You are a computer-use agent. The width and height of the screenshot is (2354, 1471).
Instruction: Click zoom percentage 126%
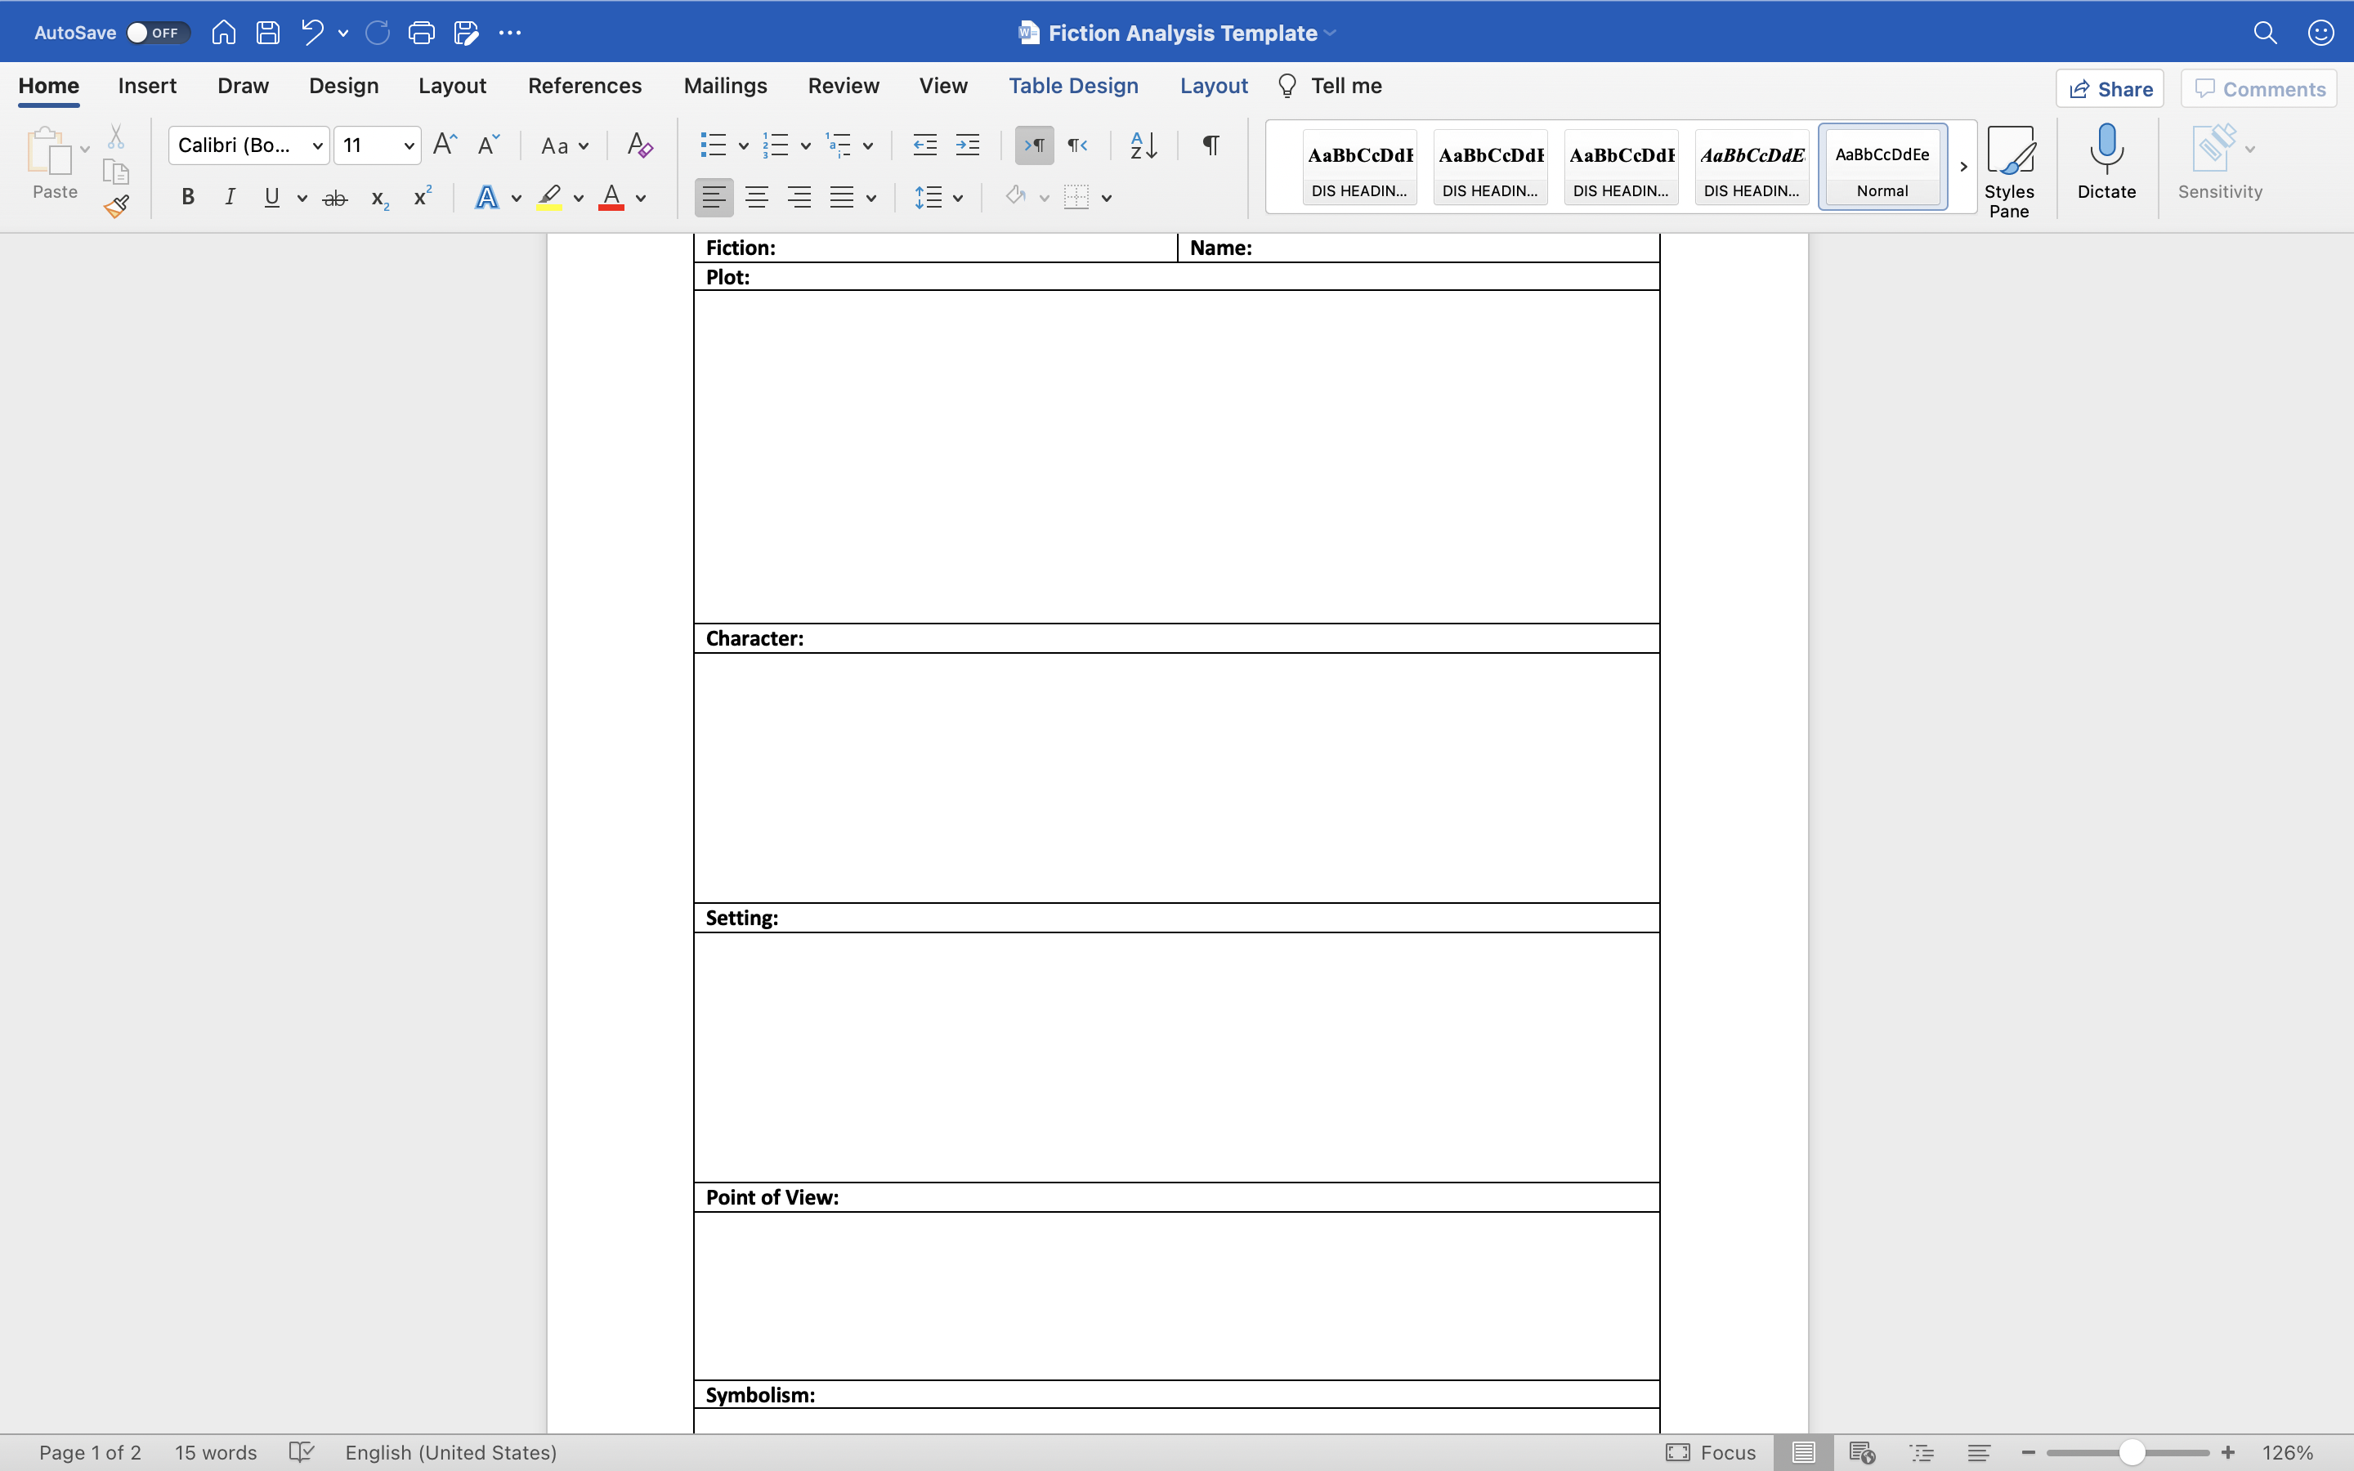tap(2288, 1452)
